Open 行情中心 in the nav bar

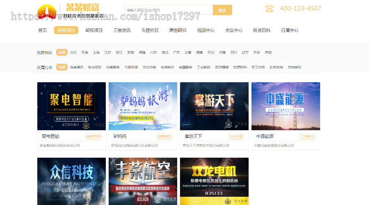click(x=290, y=30)
